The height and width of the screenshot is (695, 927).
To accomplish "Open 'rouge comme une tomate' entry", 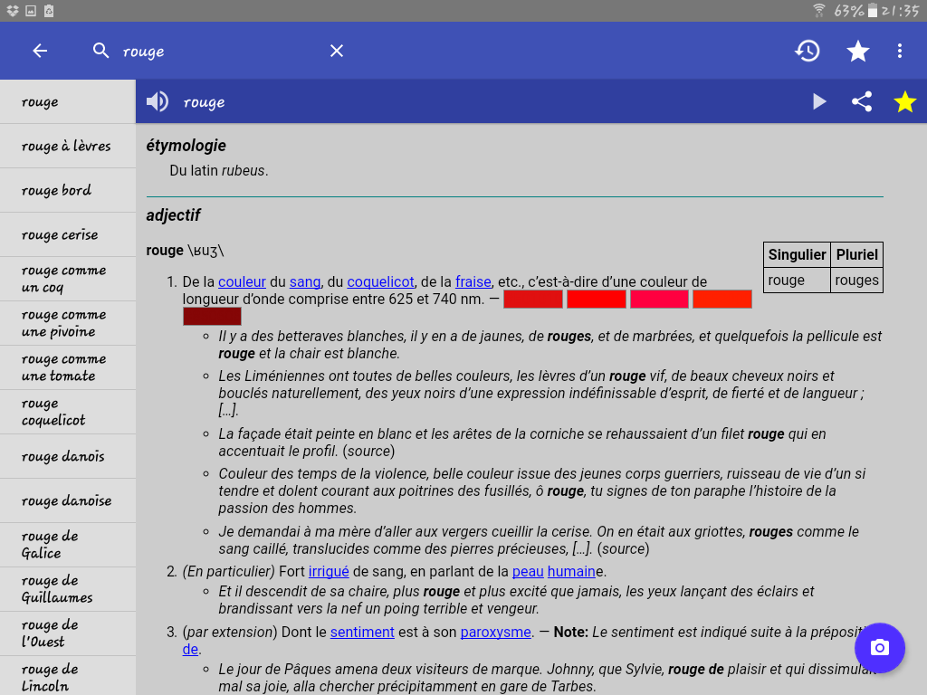I will 68,367.
